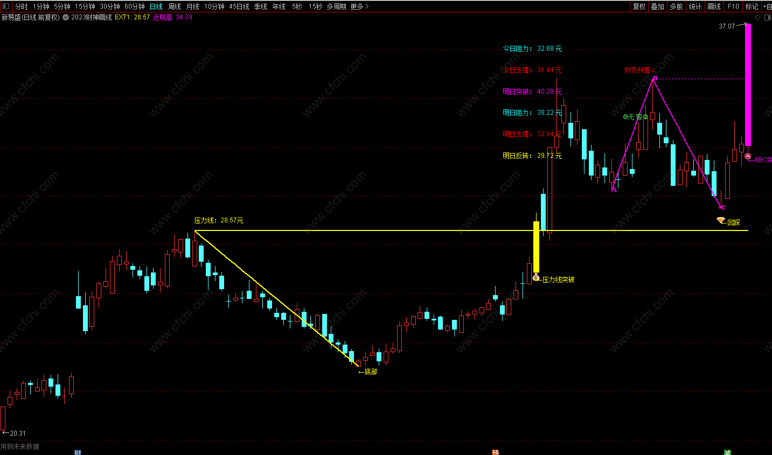Select the 5分钟 period
Viewport: 772px width, 455px height.
(62, 6)
